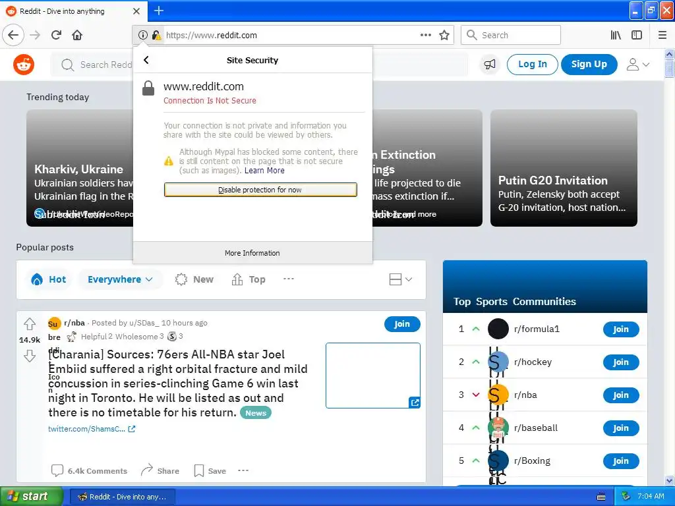Reload the page with the refresh icon

point(57,35)
